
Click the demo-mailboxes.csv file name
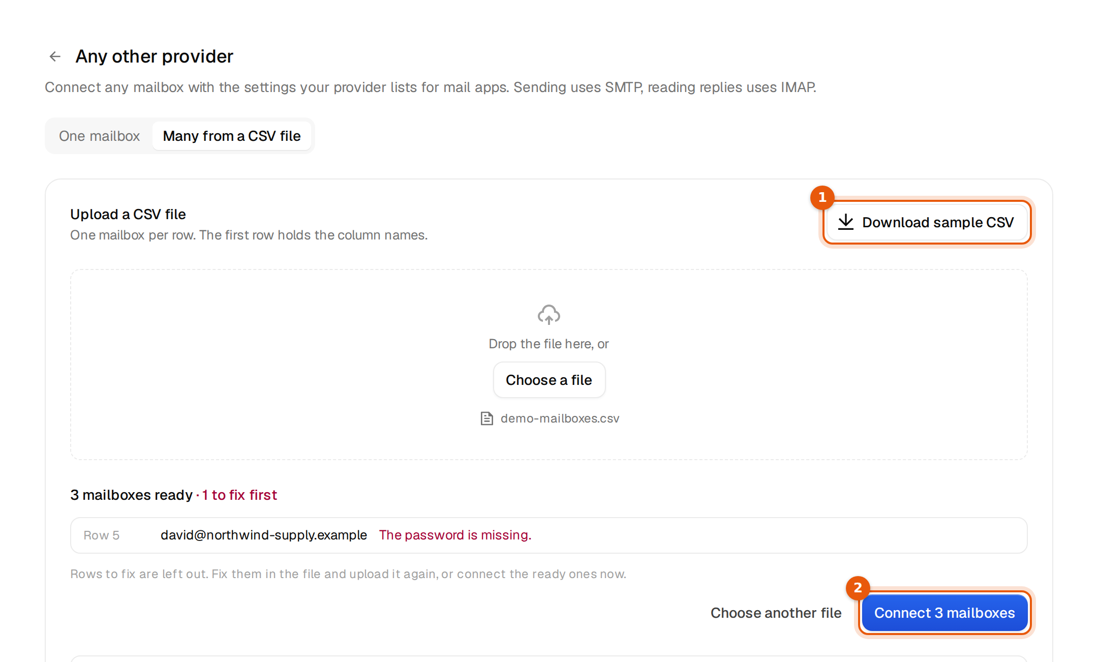click(560, 418)
